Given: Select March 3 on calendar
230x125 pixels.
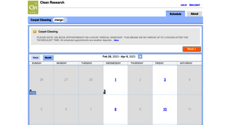Looking at the screenshot, I should coord(165,80).
